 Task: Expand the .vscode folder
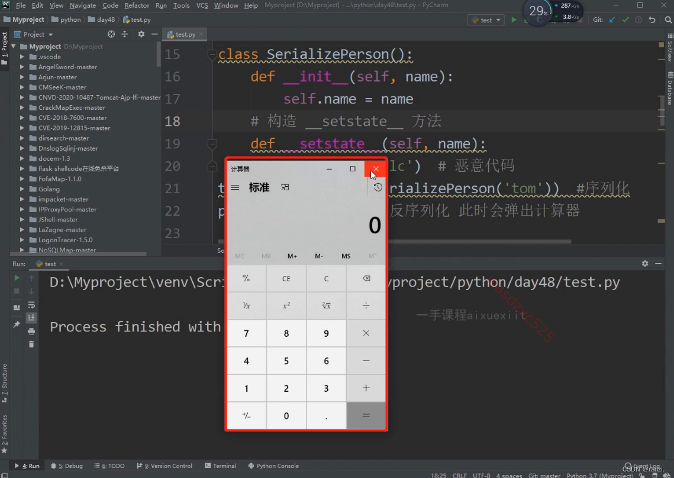[x=22, y=57]
